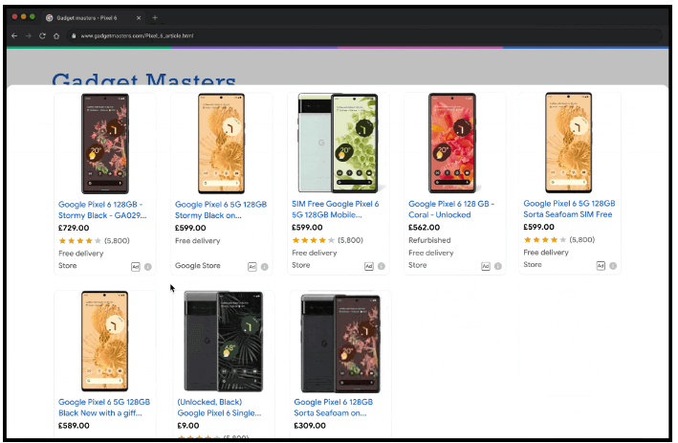Open SIM Free Google Pixel 6 5G link
This screenshot has height=443, width=678.
coord(335,210)
